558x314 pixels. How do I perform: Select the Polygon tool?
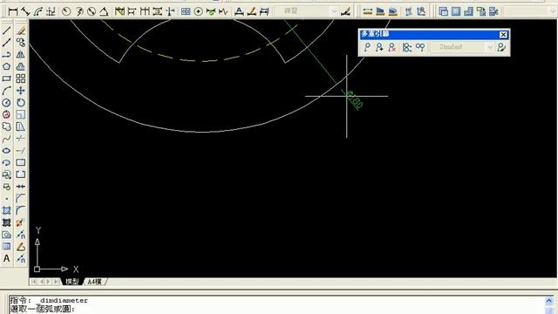point(6,66)
